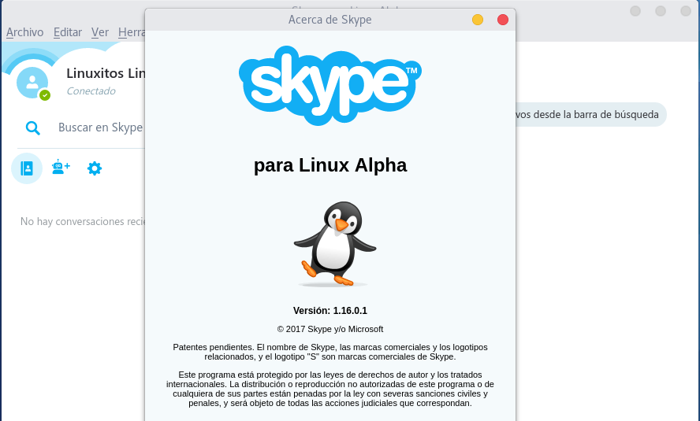The height and width of the screenshot is (421, 700).
Task: Close the Acerca de Skype dialog
Action: pos(503,20)
